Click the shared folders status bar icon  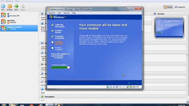120,87
